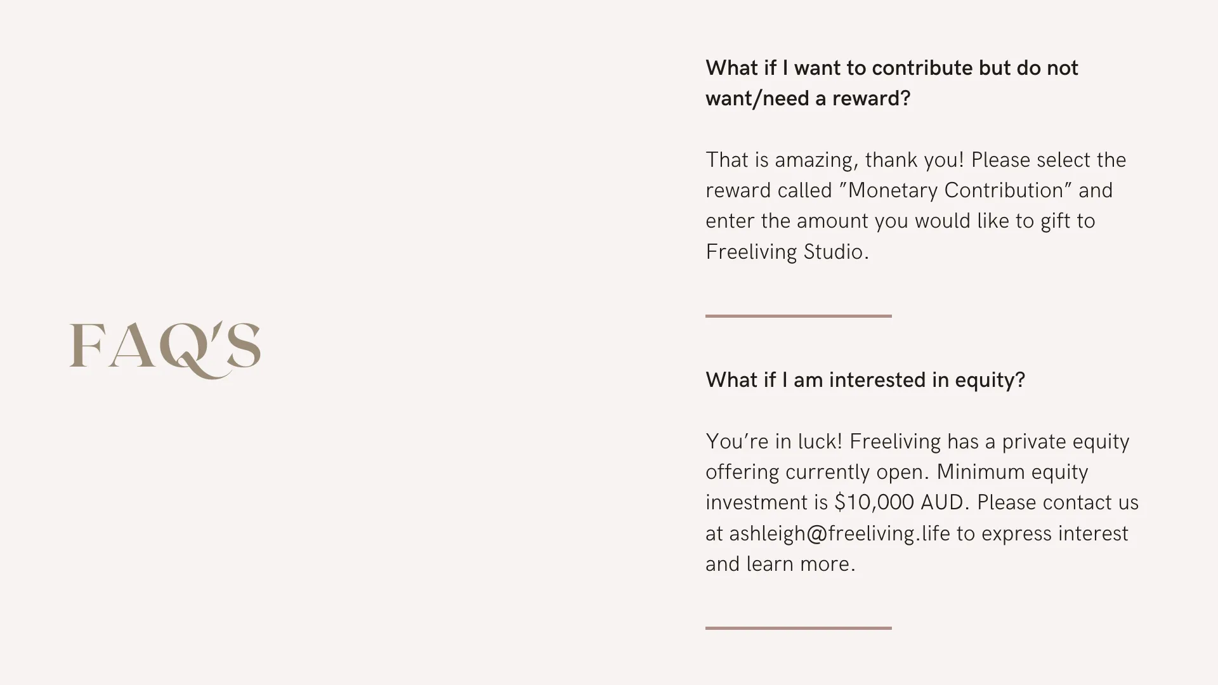
Task: Click 'Please contact us' text
Action: pyautogui.click(x=1058, y=502)
